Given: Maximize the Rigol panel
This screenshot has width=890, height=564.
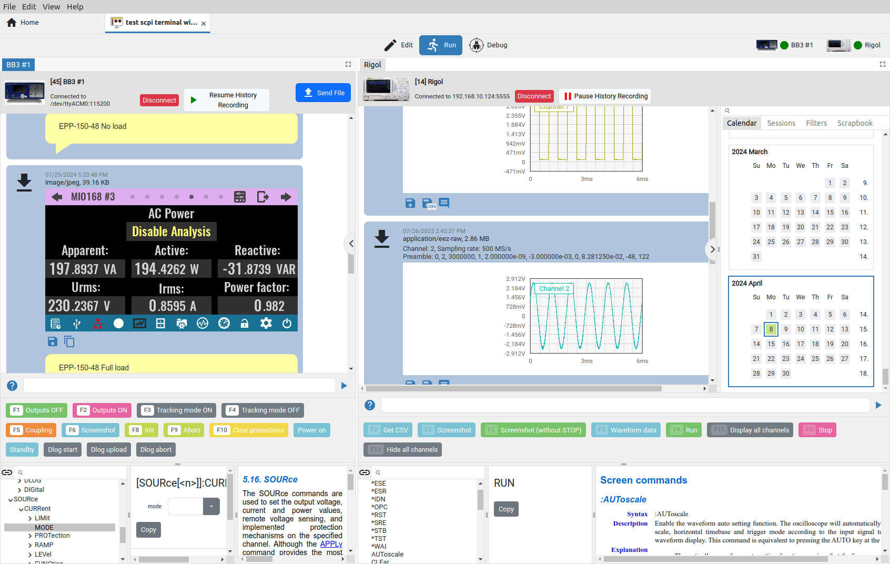Looking at the screenshot, I should point(883,64).
